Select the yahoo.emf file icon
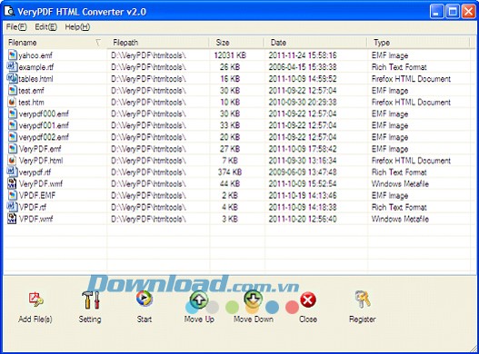479x354 pixels. tap(12, 55)
